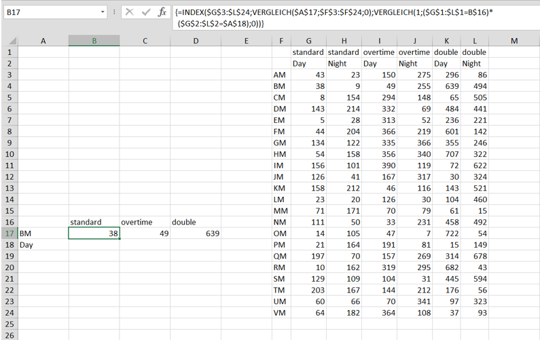The height and width of the screenshot is (340, 540).
Task: Select row 1 header
Action: 10,52
